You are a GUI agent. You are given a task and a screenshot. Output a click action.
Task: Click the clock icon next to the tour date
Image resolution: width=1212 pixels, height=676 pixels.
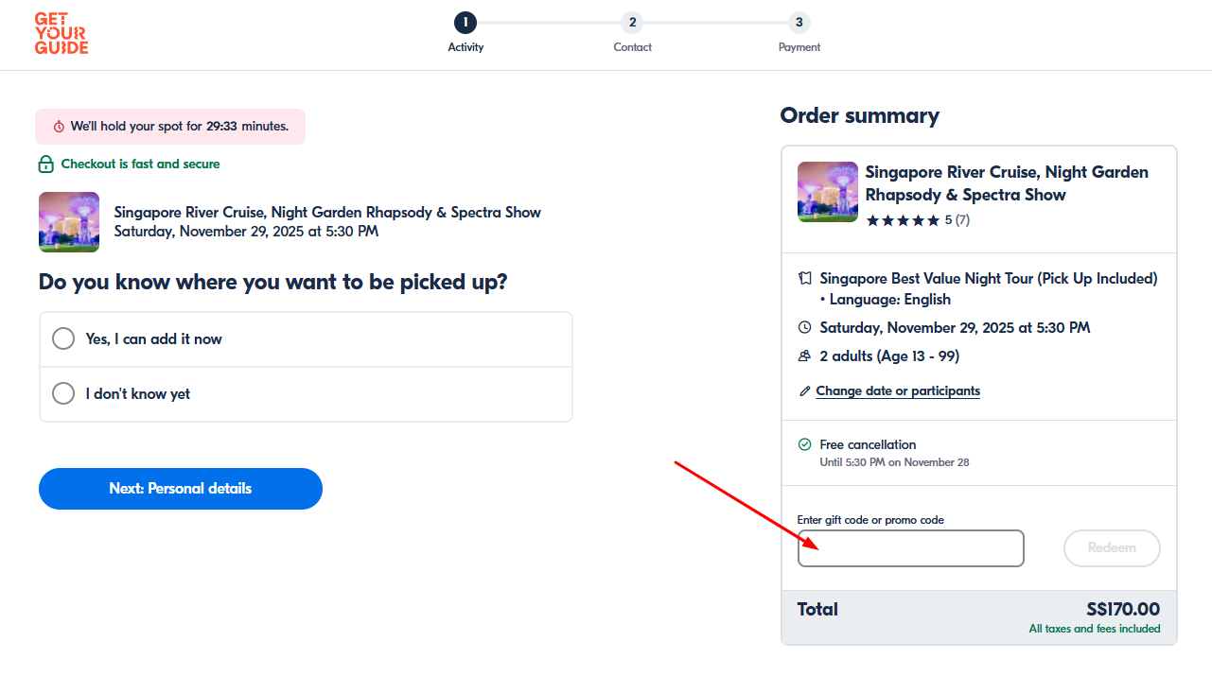(x=803, y=327)
